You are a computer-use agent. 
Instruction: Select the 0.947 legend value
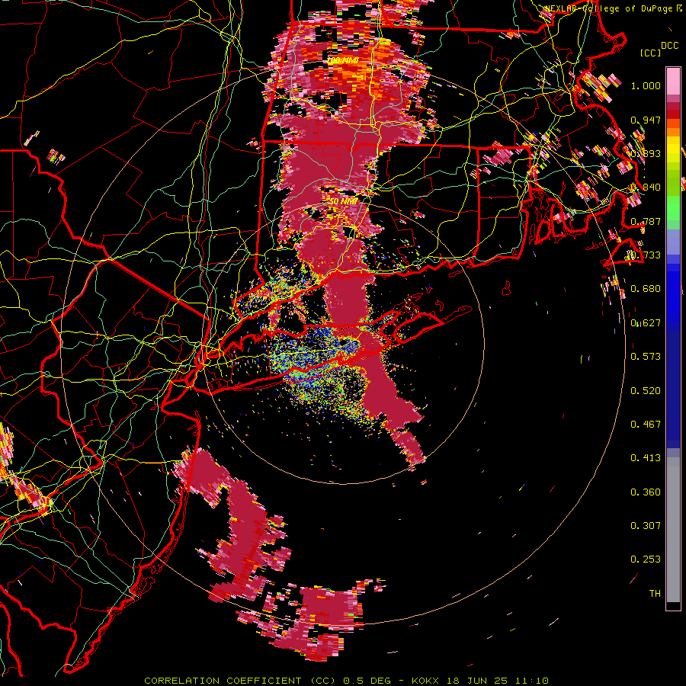click(x=646, y=120)
